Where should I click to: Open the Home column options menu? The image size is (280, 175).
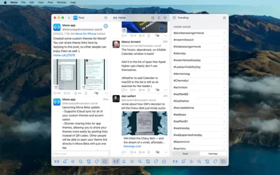(165, 17)
